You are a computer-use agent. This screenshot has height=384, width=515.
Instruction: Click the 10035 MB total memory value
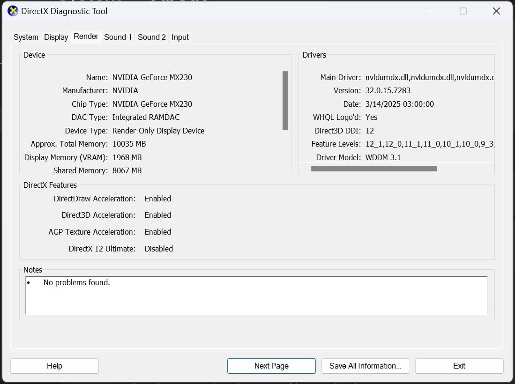[129, 144]
